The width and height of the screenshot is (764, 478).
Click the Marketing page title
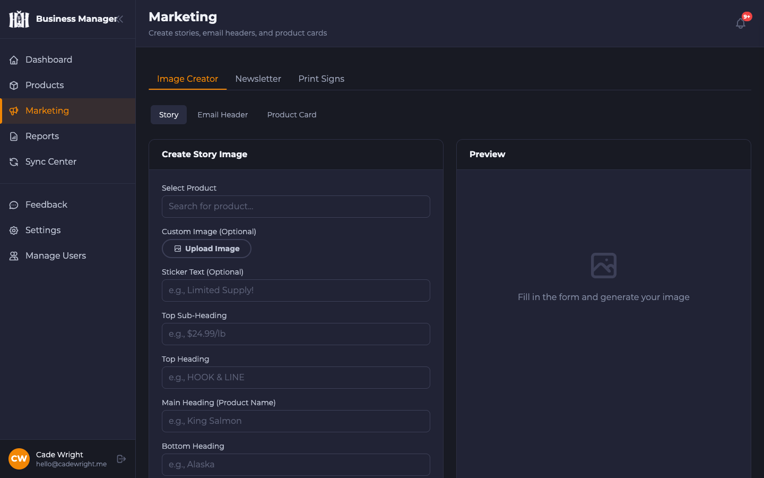pyautogui.click(x=183, y=17)
